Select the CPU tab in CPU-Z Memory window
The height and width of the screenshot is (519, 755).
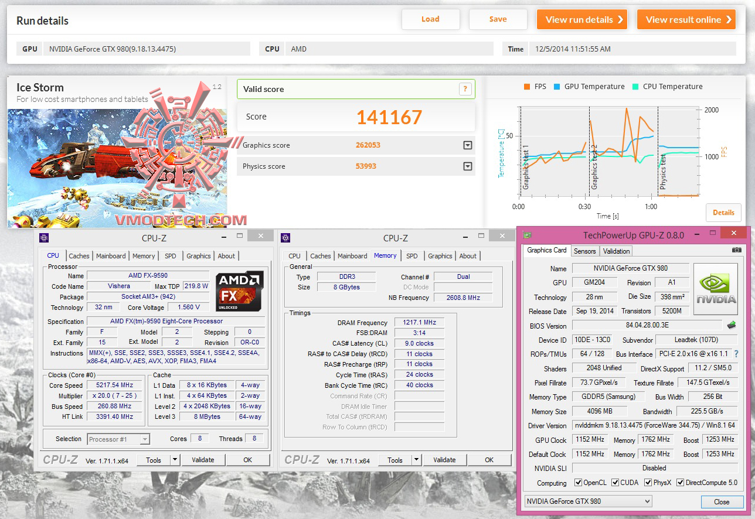[295, 256]
